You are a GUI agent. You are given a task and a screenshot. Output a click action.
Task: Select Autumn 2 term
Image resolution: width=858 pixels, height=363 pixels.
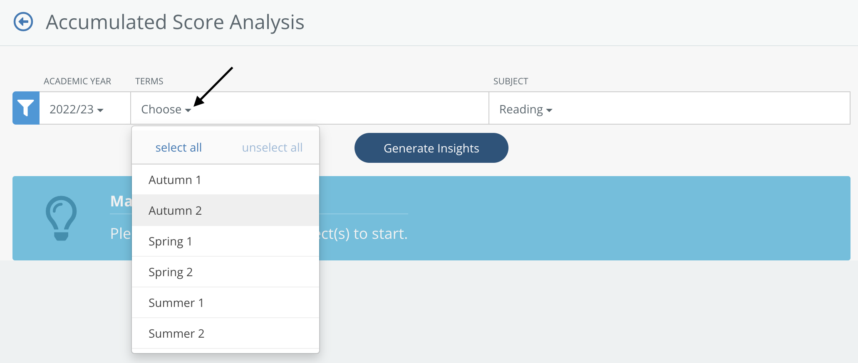(x=226, y=211)
